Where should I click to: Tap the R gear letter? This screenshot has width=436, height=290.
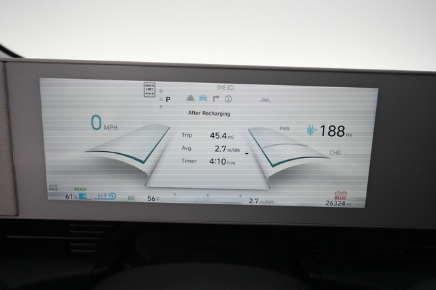tap(161, 107)
